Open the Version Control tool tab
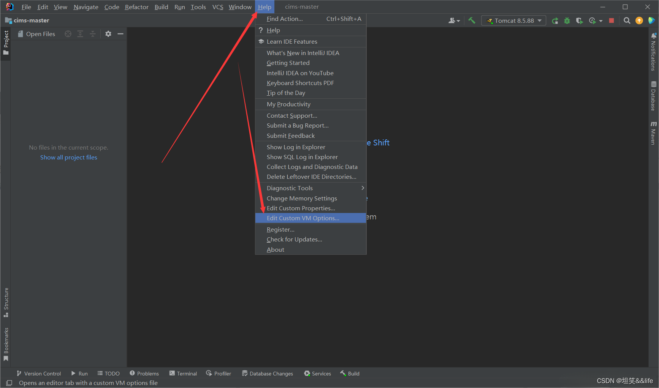 39,374
